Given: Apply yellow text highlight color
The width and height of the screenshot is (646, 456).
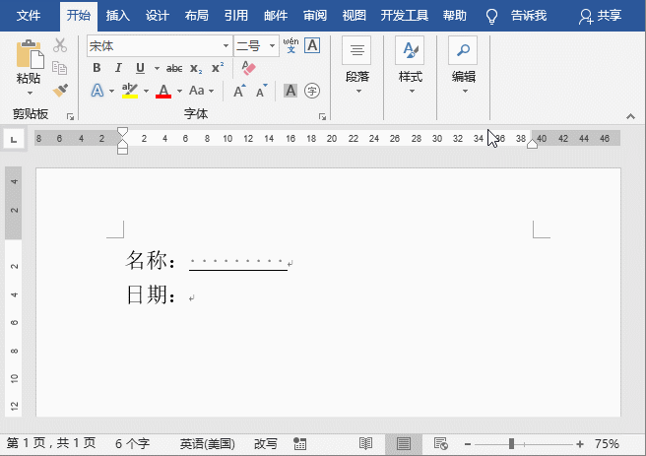Looking at the screenshot, I should (x=130, y=91).
